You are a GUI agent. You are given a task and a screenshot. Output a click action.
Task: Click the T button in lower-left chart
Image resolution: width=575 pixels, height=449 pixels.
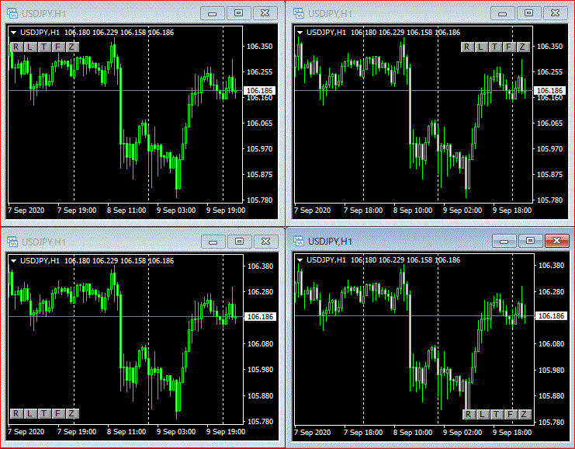point(44,414)
